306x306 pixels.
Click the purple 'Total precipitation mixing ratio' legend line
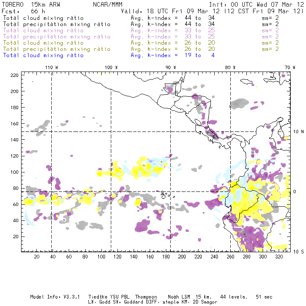[57, 37]
